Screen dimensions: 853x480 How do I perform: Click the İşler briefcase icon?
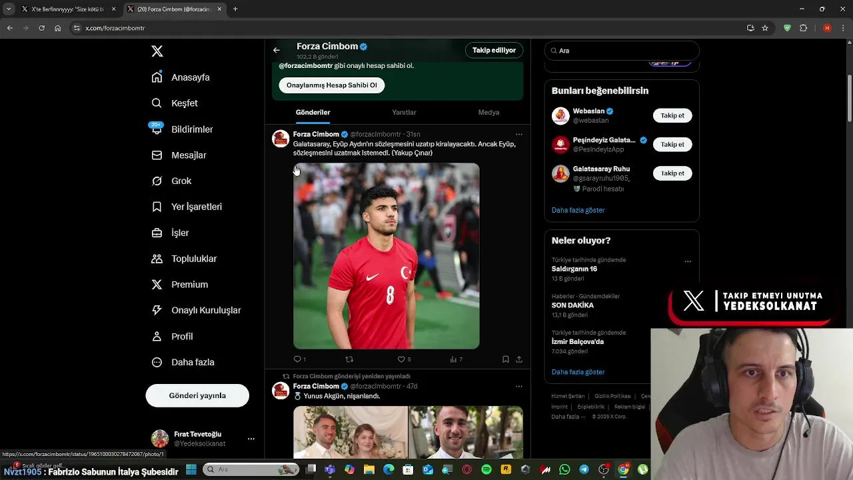tap(157, 233)
